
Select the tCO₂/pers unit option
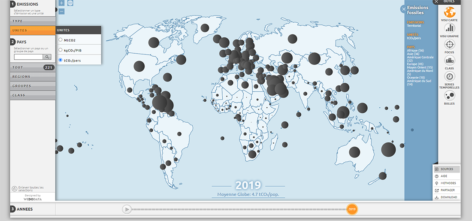coord(61,61)
